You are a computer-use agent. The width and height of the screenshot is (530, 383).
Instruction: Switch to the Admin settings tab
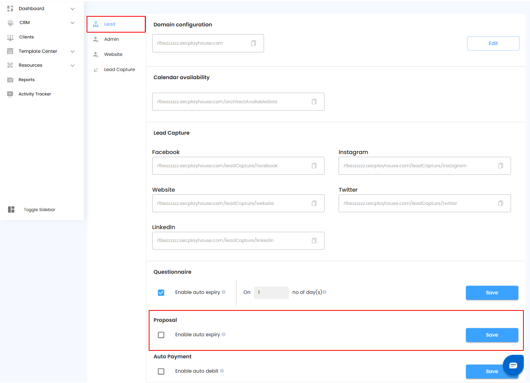pyautogui.click(x=111, y=39)
